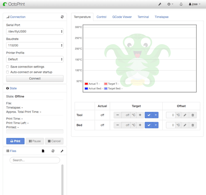This screenshot has width=206, height=195.
Task: Click the Bed offset value field
Action: (171, 125)
